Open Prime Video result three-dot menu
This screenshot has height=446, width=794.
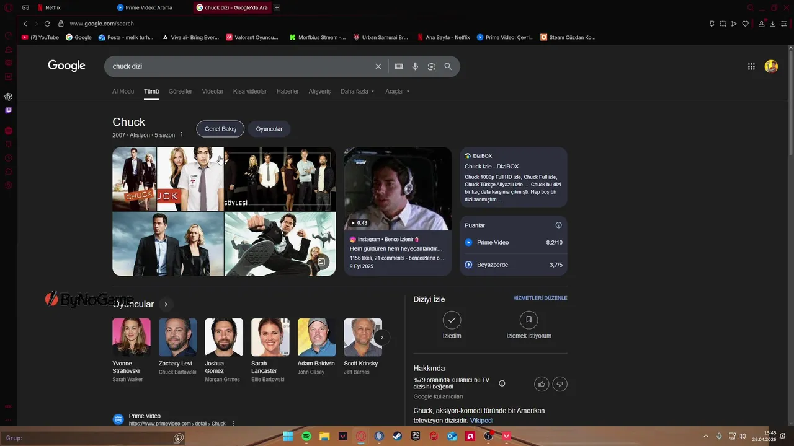click(234, 424)
